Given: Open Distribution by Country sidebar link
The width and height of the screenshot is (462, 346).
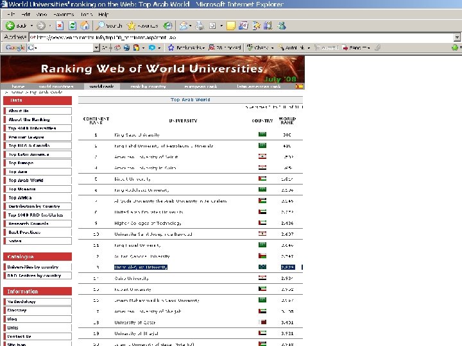Looking at the screenshot, I should (37, 206).
